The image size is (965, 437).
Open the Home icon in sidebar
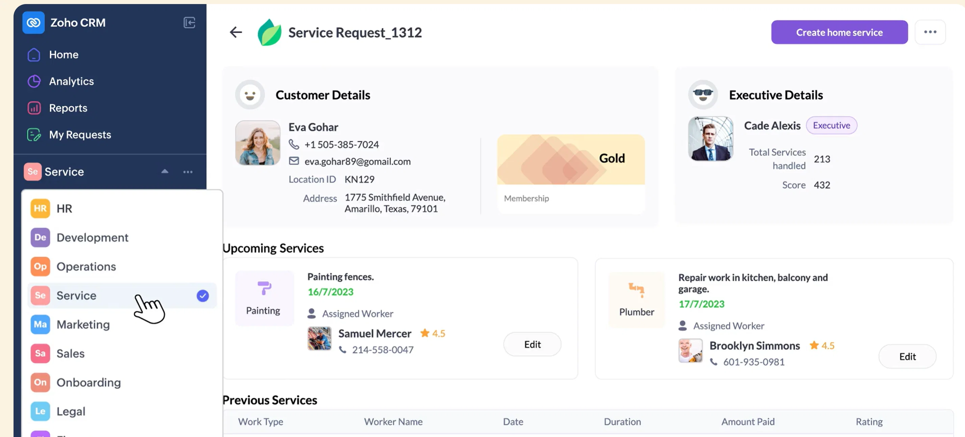point(34,55)
